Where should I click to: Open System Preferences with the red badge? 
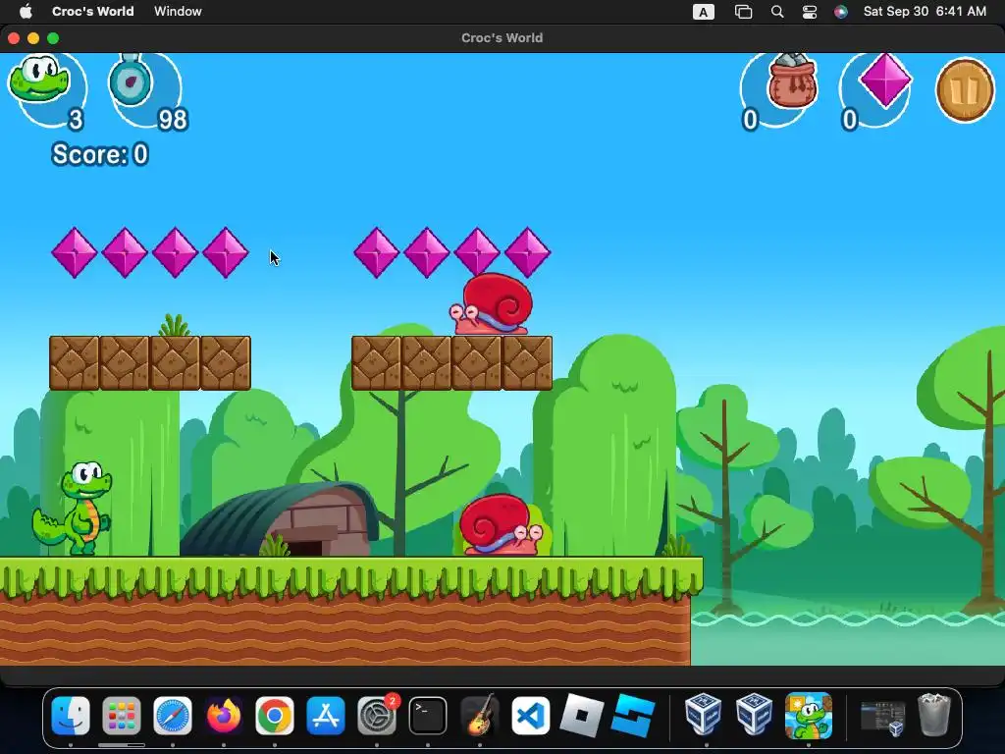(x=377, y=715)
